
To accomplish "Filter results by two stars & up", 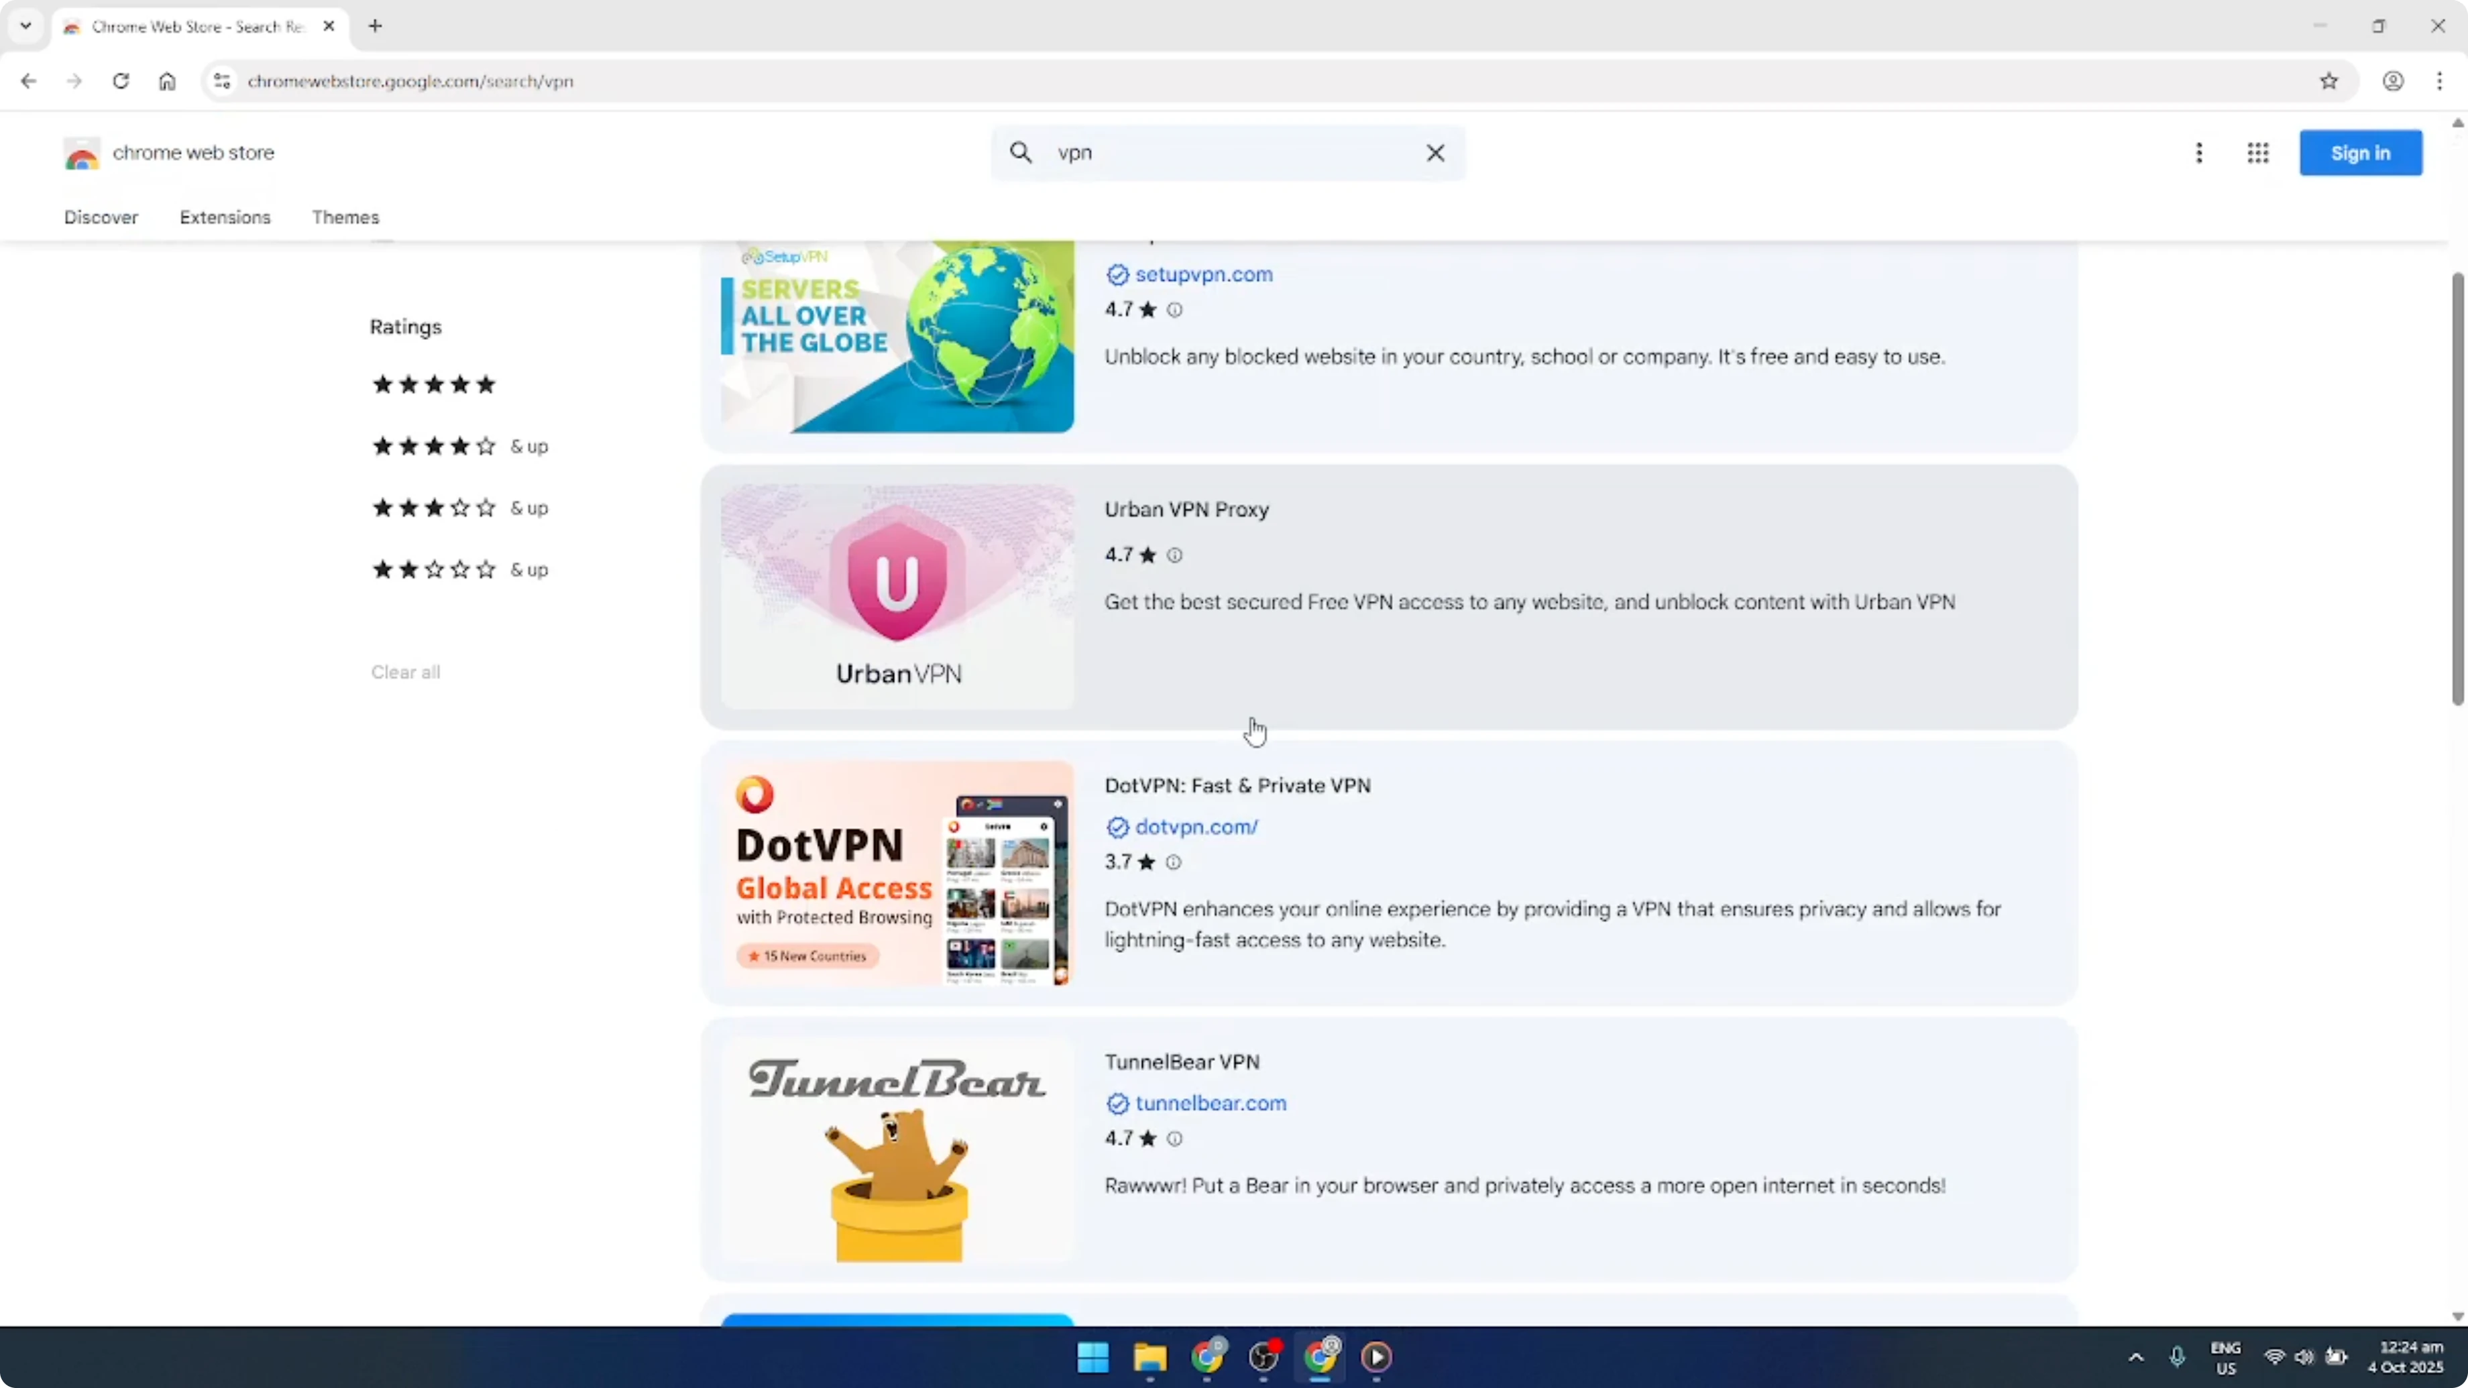I will pyautogui.click(x=460, y=570).
